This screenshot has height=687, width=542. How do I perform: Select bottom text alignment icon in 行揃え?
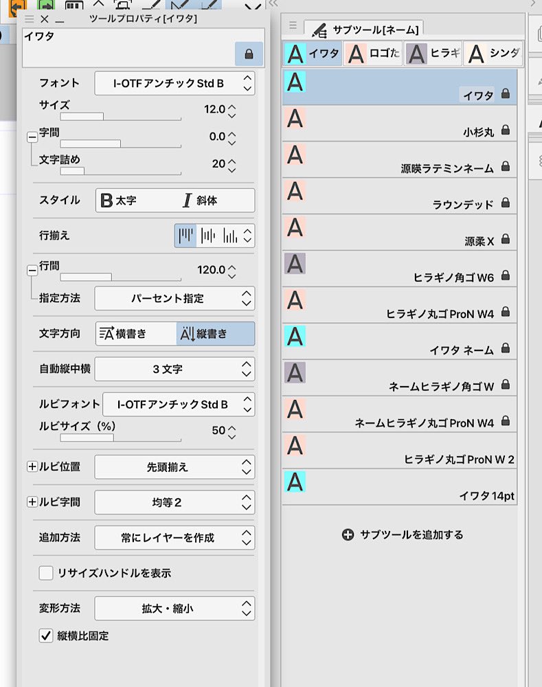[x=230, y=236]
